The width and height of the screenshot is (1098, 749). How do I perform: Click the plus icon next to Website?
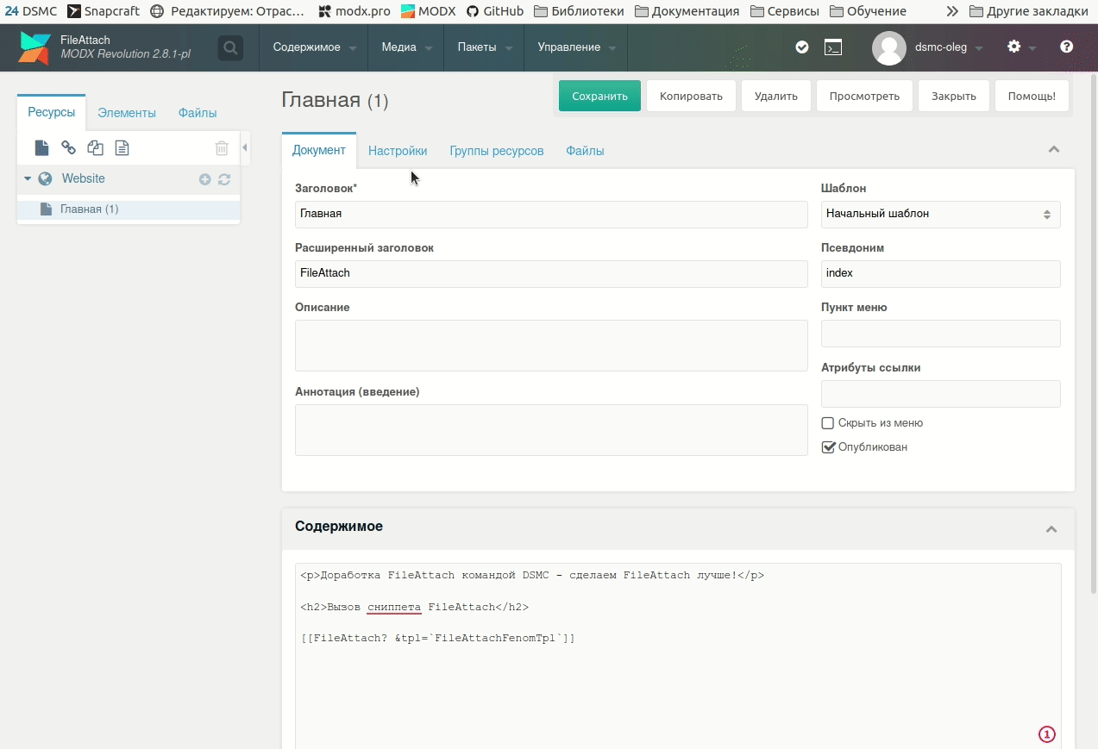coord(205,179)
